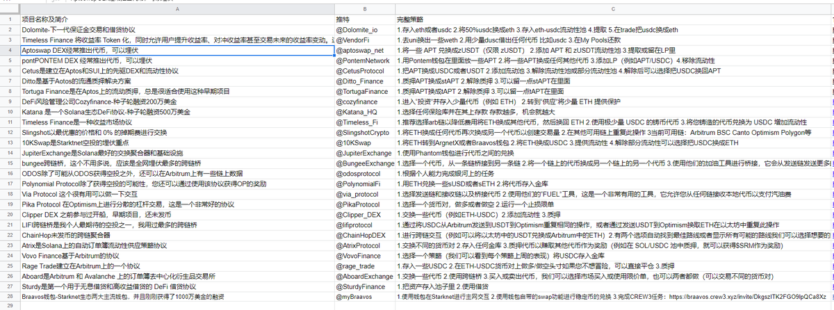Click the @PikaProtocol cell
This screenshot has width=834, height=310.
pyautogui.click(x=364, y=204)
